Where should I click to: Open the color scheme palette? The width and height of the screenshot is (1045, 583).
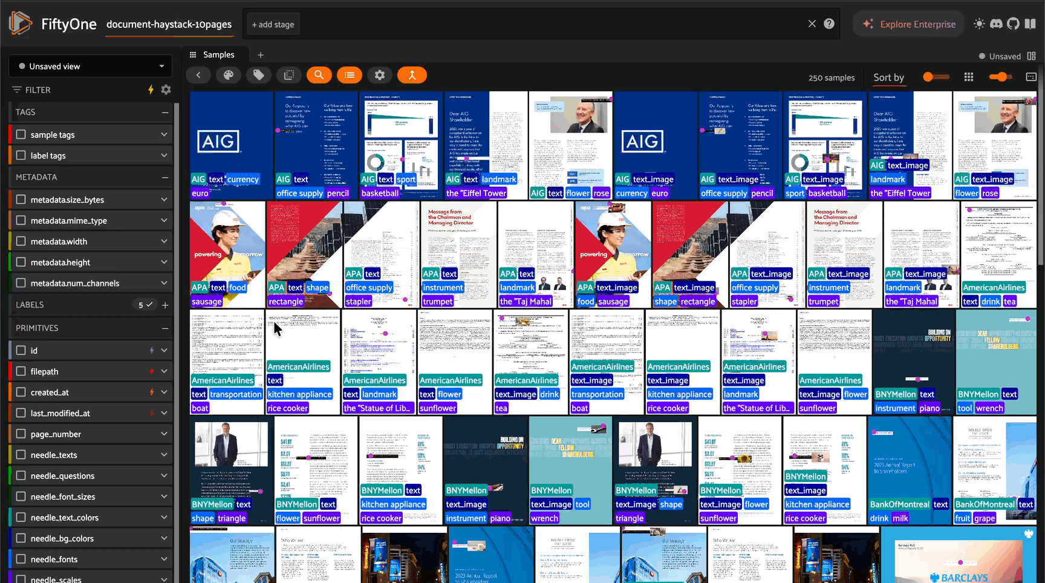229,75
